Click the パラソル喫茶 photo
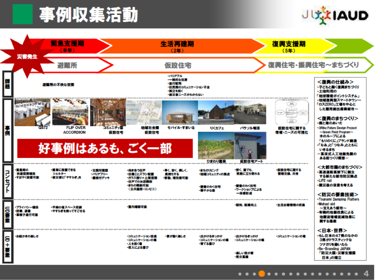 pos(250,113)
